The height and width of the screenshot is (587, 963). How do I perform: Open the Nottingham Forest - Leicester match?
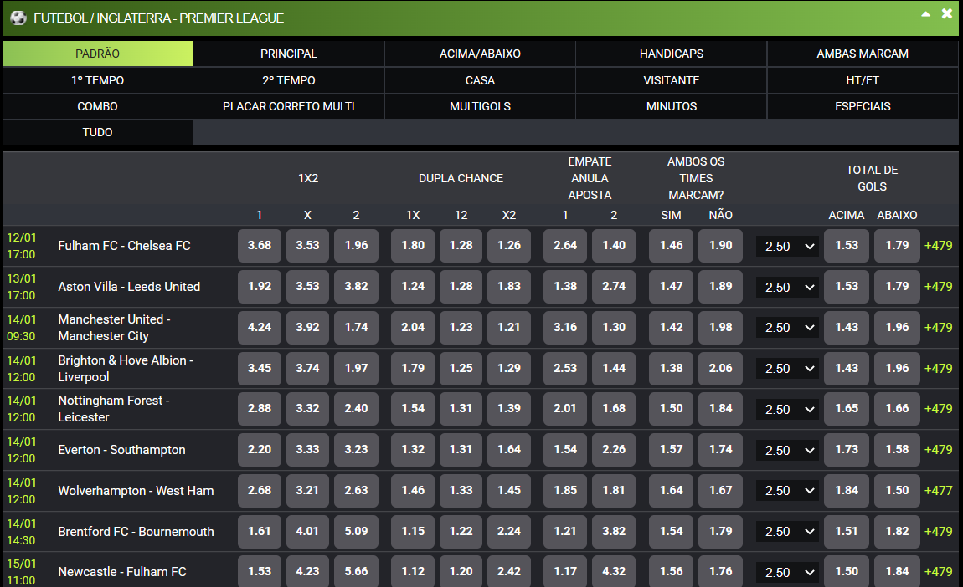point(114,409)
